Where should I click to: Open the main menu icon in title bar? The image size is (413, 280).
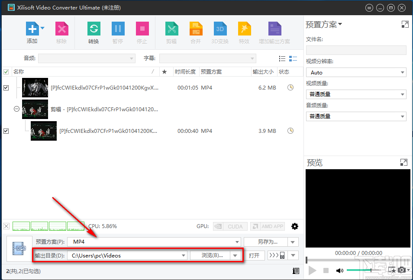[369, 8]
